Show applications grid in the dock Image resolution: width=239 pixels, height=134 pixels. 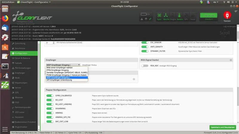coord(5,129)
